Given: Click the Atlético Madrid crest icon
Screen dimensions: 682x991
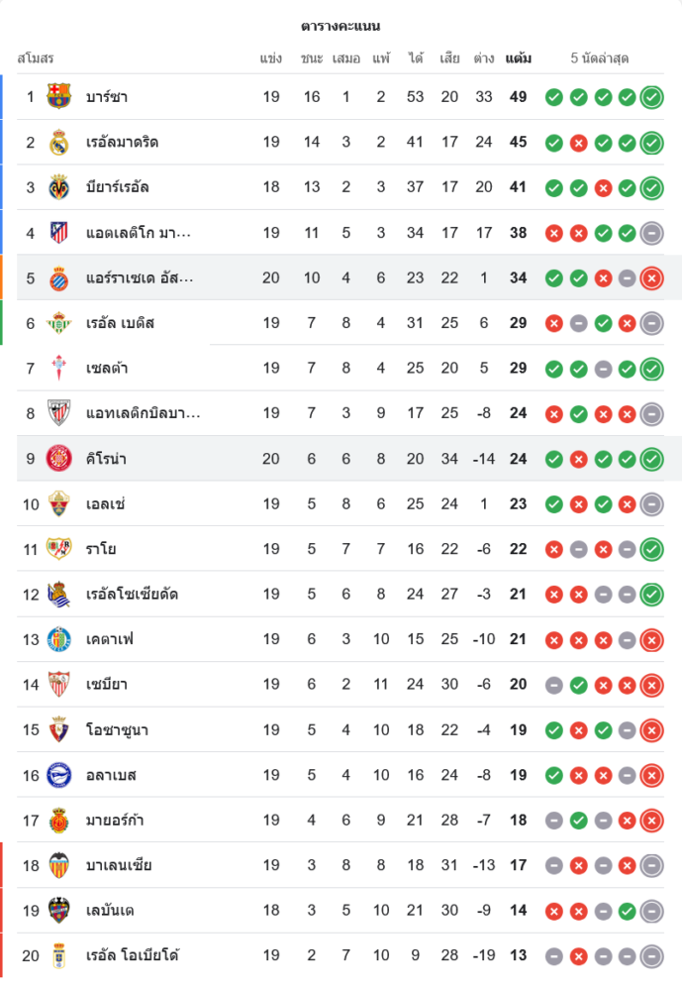Looking at the screenshot, I should pos(59,233).
